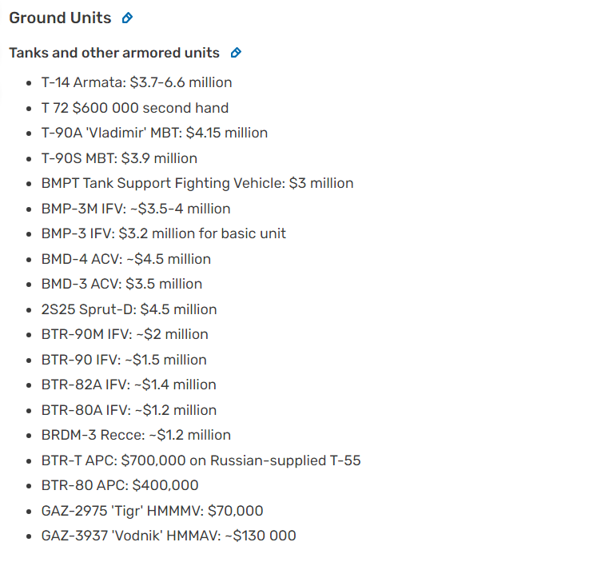The image size is (597, 562).
Task: Click the GAZ-3937 'Vodnik' HMMAV entry
Action: click(169, 536)
